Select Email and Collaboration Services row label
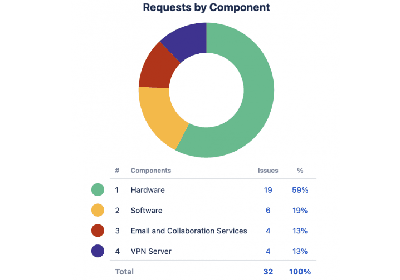Viewport: 400px width, 280px height. [188, 231]
